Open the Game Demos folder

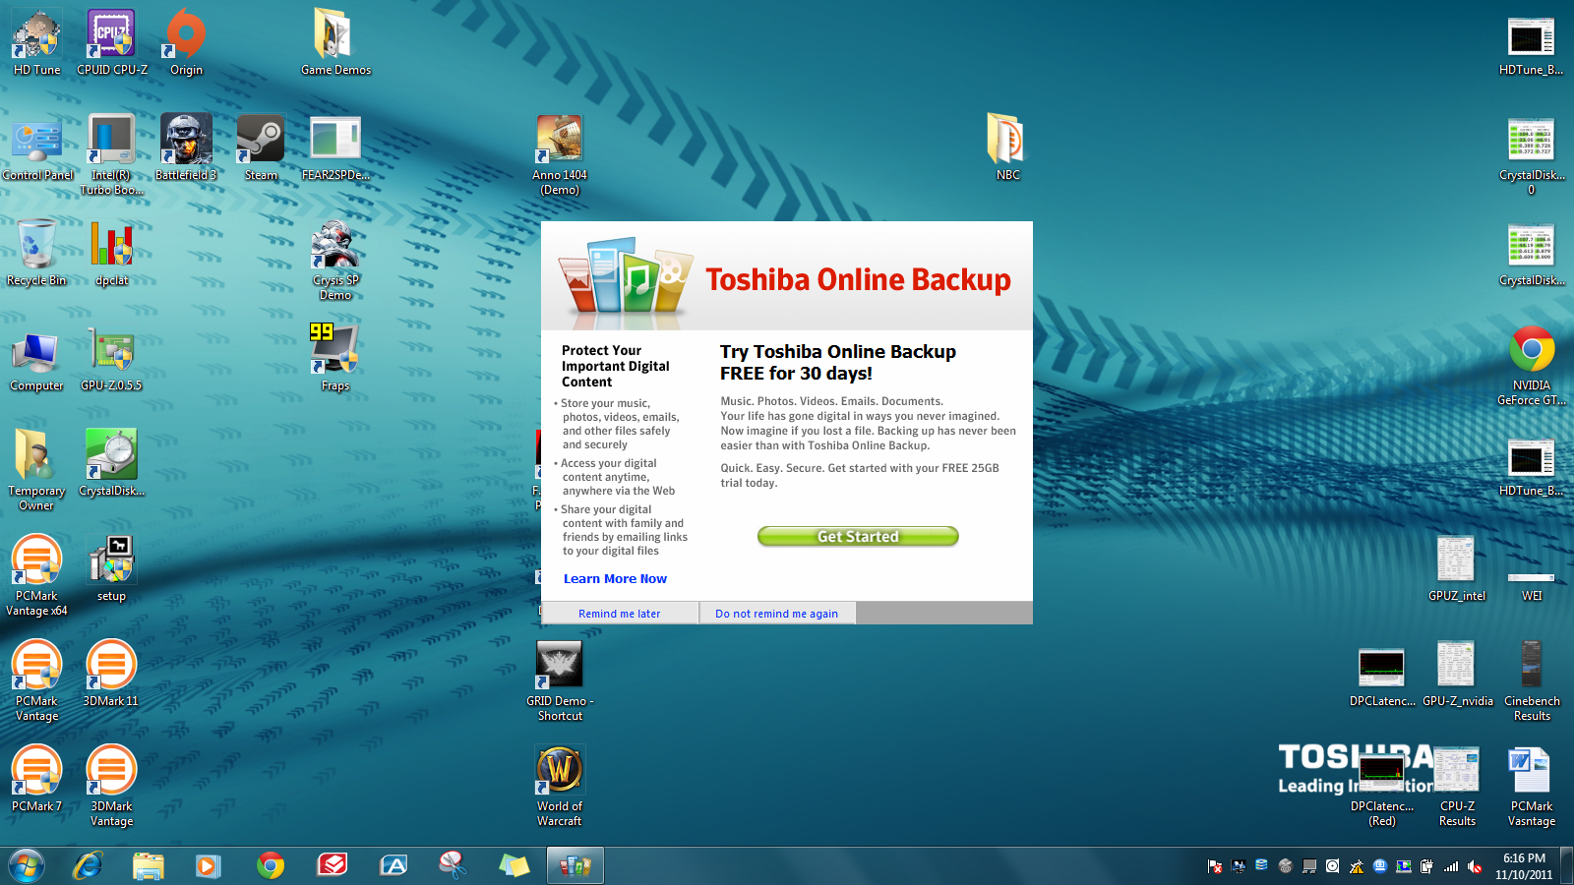pyautogui.click(x=335, y=42)
